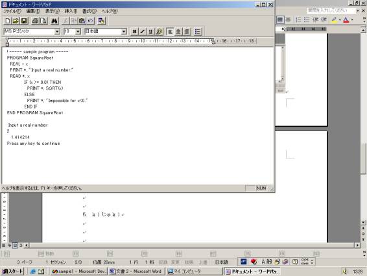Click the bullet list button in the format bar
Image resolution: width=367 pixels, height=276 pixels.
[x=198, y=31]
